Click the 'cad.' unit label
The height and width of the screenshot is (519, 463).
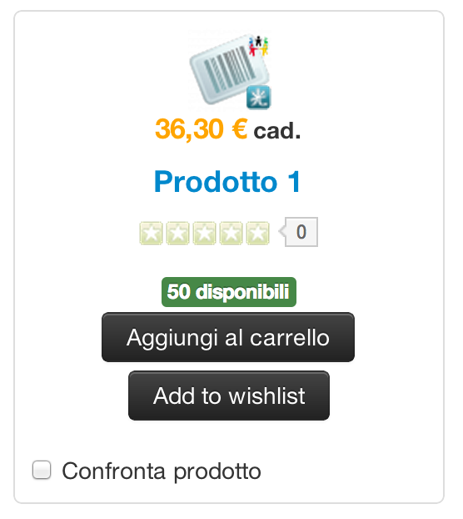[x=276, y=131]
